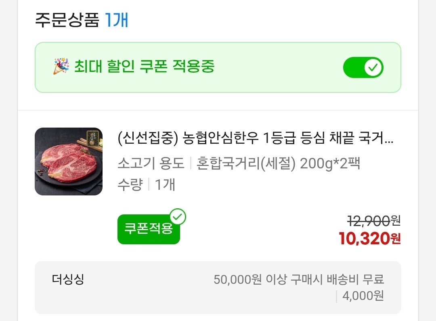The width and height of the screenshot is (436, 321).
Task: Click the crossed-out 12,900원 original price
Action: pos(373,220)
